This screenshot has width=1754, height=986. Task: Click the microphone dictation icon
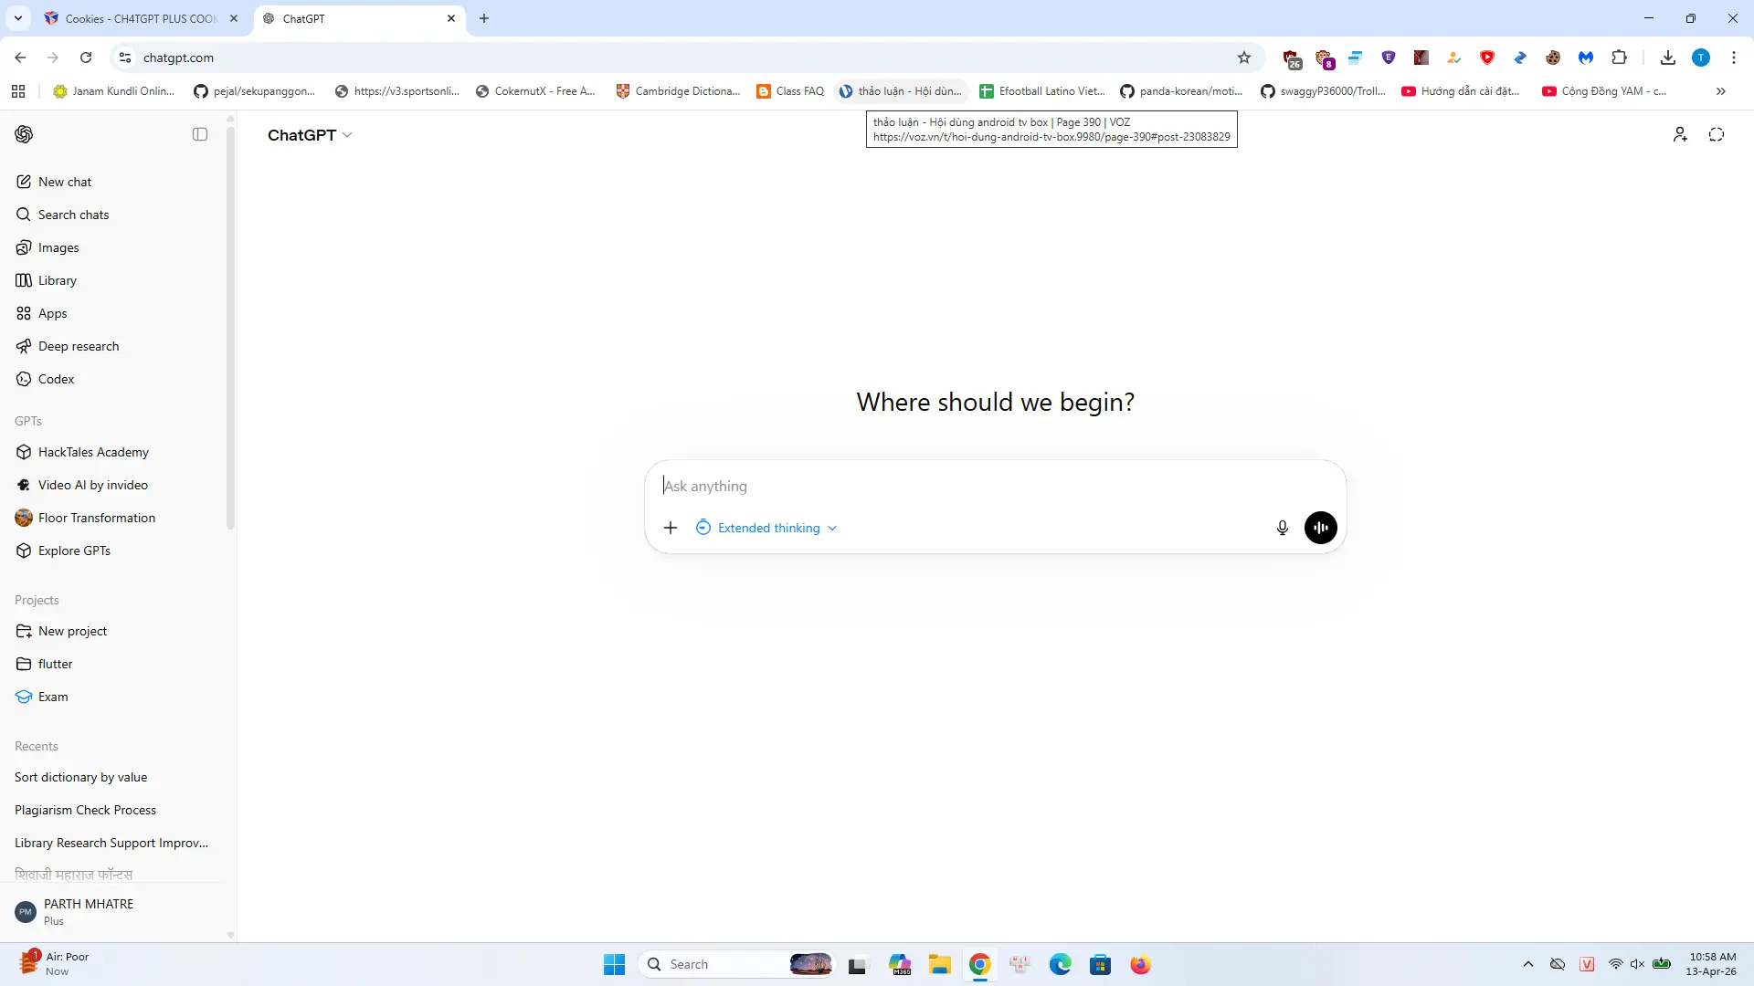tap(1282, 528)
